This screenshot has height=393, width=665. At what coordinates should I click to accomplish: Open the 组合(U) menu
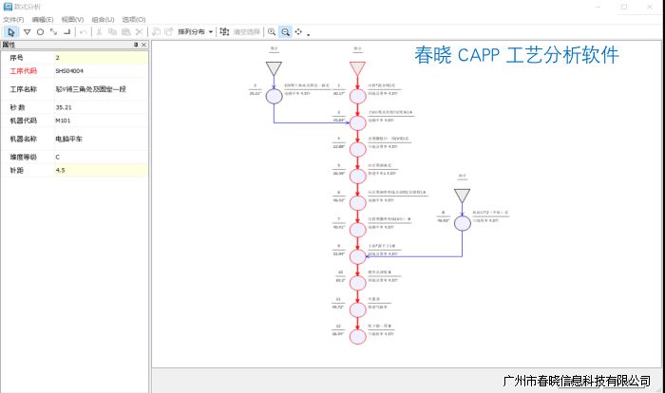click(103, 19)
